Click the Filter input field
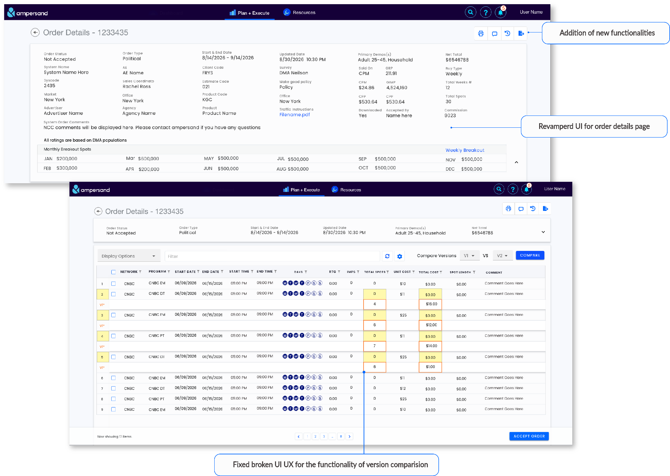The height and width of the screenshot is (476, 670). [272, 256]
